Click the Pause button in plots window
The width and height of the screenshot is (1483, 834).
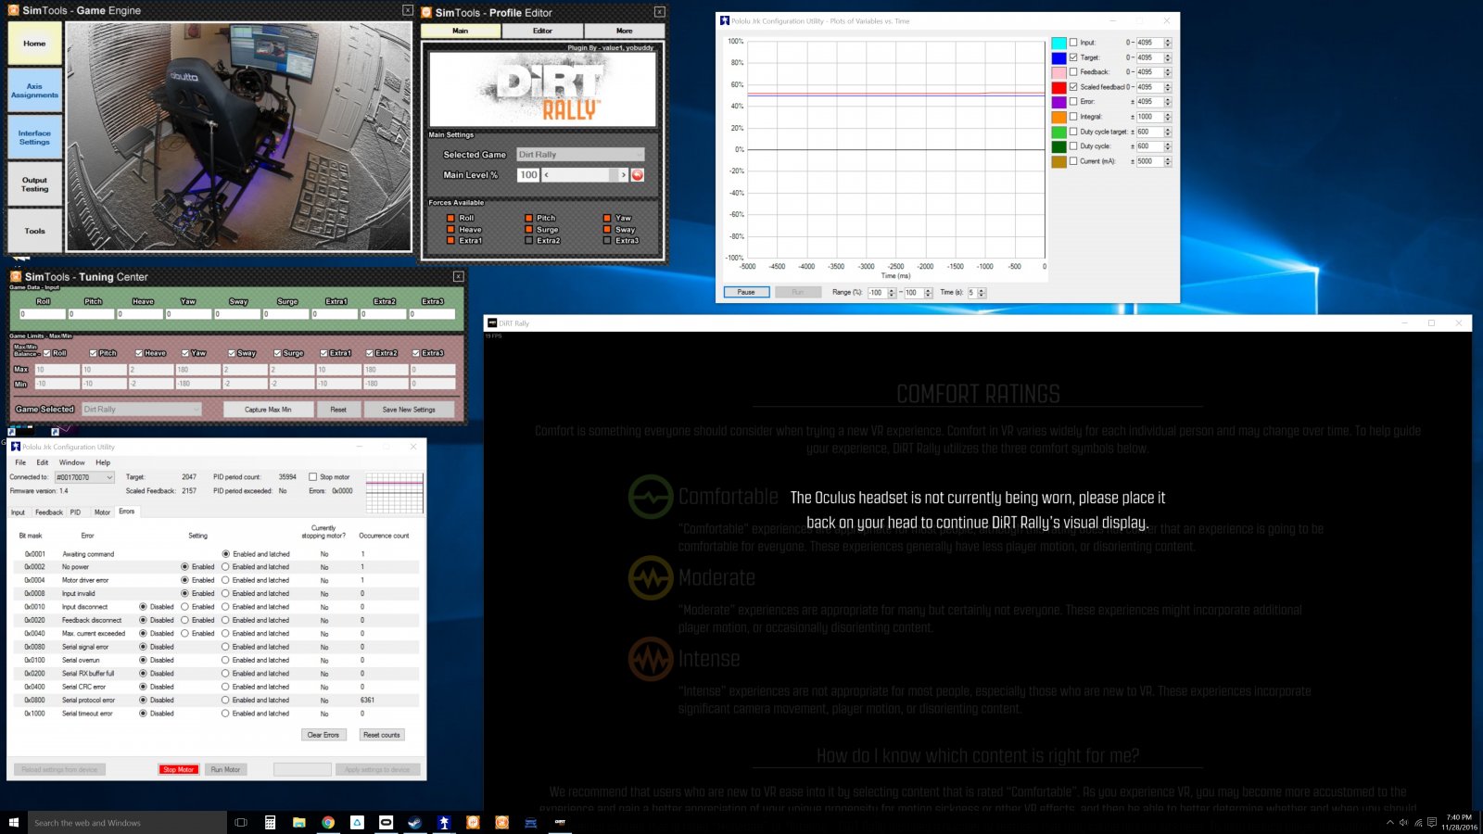746,292
